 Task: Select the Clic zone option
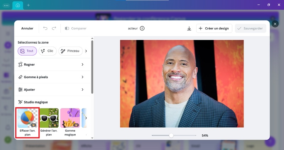point(48,51)
